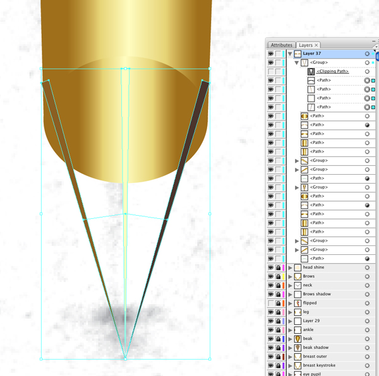Switch to the Attributes tab

coord(281,45)
